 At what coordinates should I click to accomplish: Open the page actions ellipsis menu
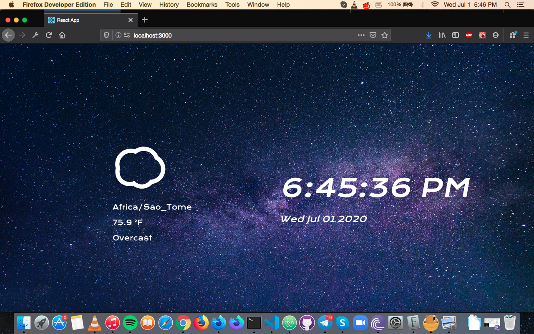[x=361, y=35]
